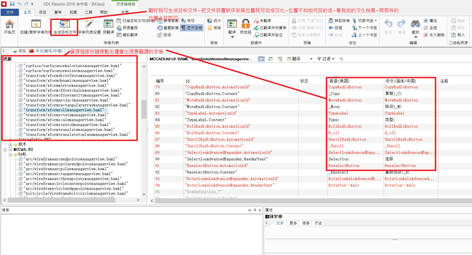This screenshot has width=472, height=255.
Task: Click the 查找 binoculars find icon
Action: click(x=416, y=26)
